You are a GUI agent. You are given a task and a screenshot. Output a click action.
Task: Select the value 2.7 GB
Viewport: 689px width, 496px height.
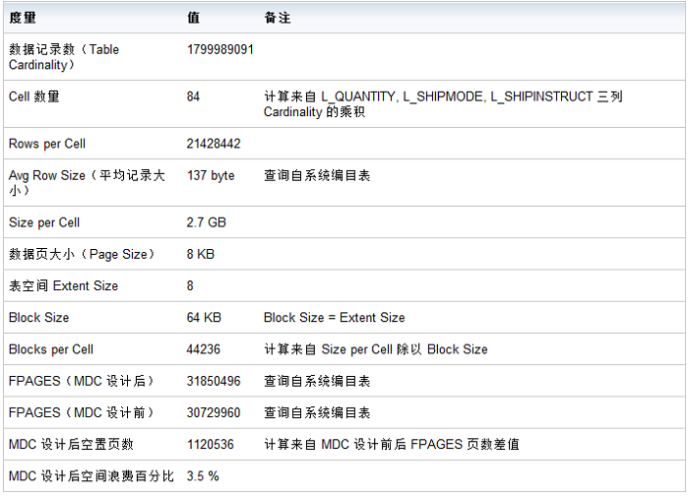click(206, 222)
